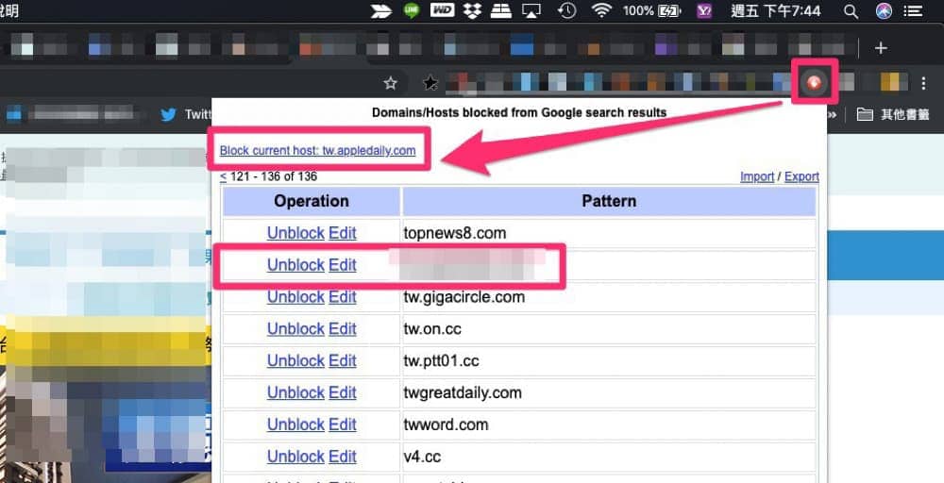Click the '121 - 136 of 136' page count
The image size is (944, 483).
point(274,176)
